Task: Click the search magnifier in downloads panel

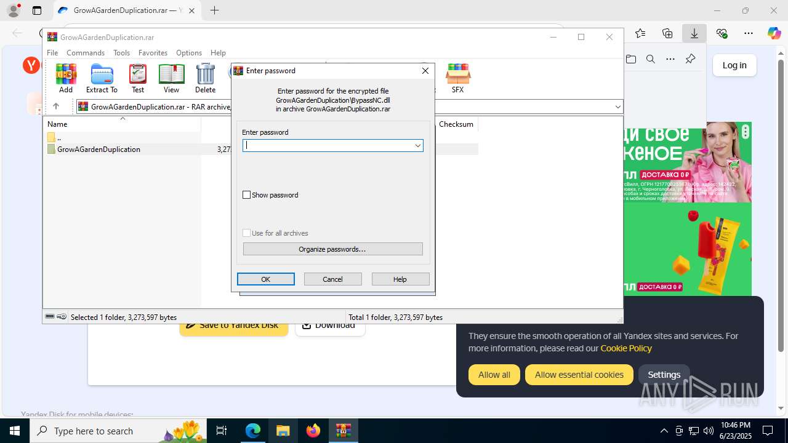Action: [651, 59]
